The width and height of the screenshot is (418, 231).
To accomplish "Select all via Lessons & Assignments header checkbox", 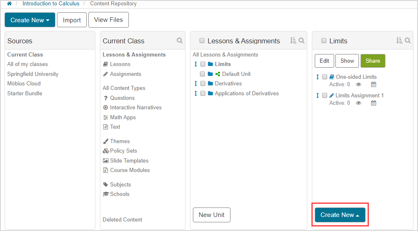I will 202,40.
